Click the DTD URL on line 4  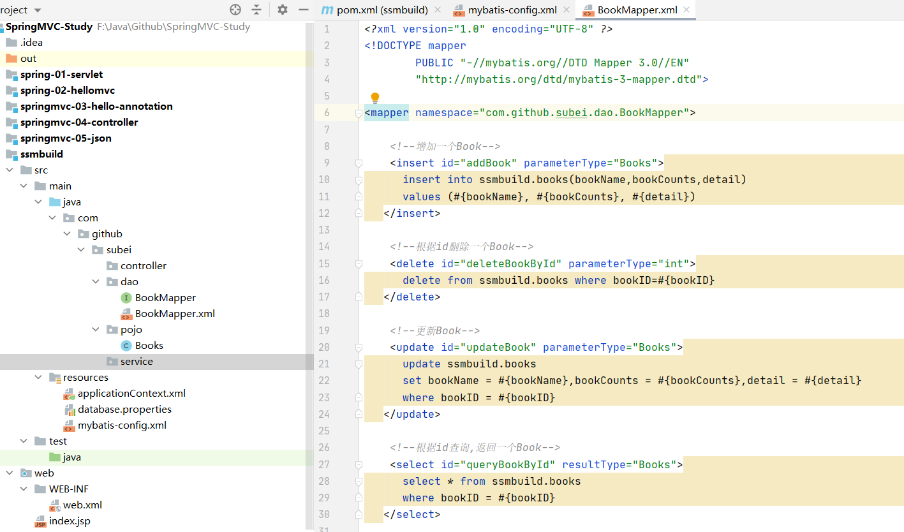558,79
